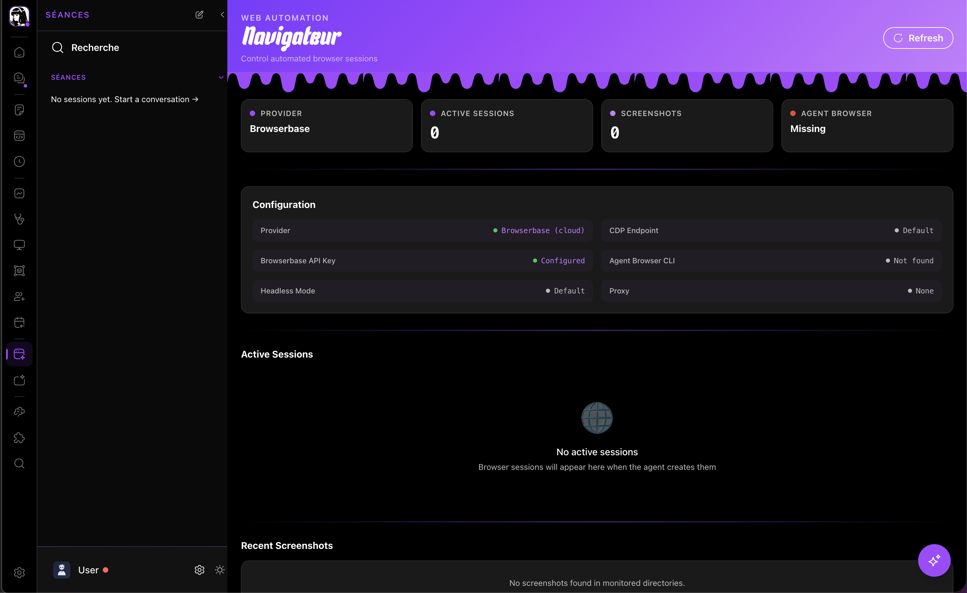Screen dimensions: 967x593
Task: Click the new session compose icon
Action: (x=200, y=15)
